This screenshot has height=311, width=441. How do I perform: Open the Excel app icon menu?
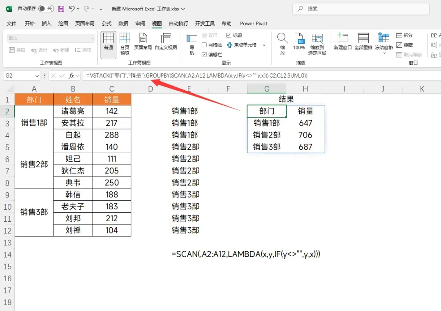tap(9, 9)
